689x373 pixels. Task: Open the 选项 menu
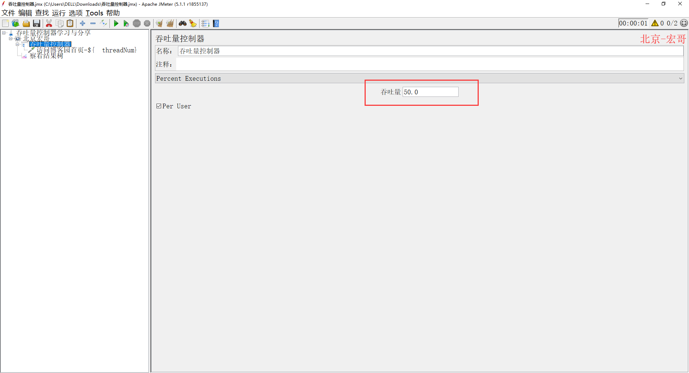(x=76, y=13)
